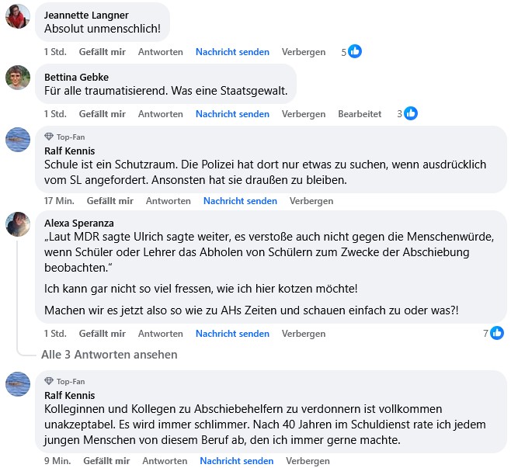View edit history via 'Bearbeitet' on Bettina's comment
Viewport: 518px width, 468px height.
360,114
